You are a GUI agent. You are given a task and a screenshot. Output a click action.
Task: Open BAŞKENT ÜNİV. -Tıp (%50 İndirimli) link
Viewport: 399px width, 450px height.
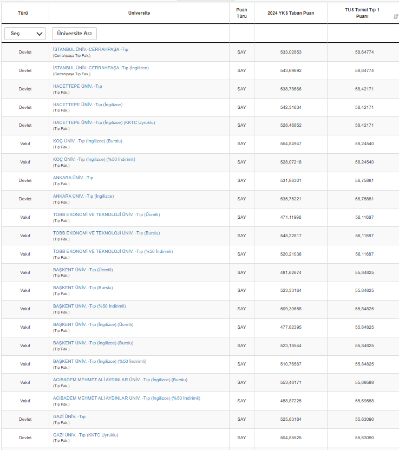[x=89, y=306]
